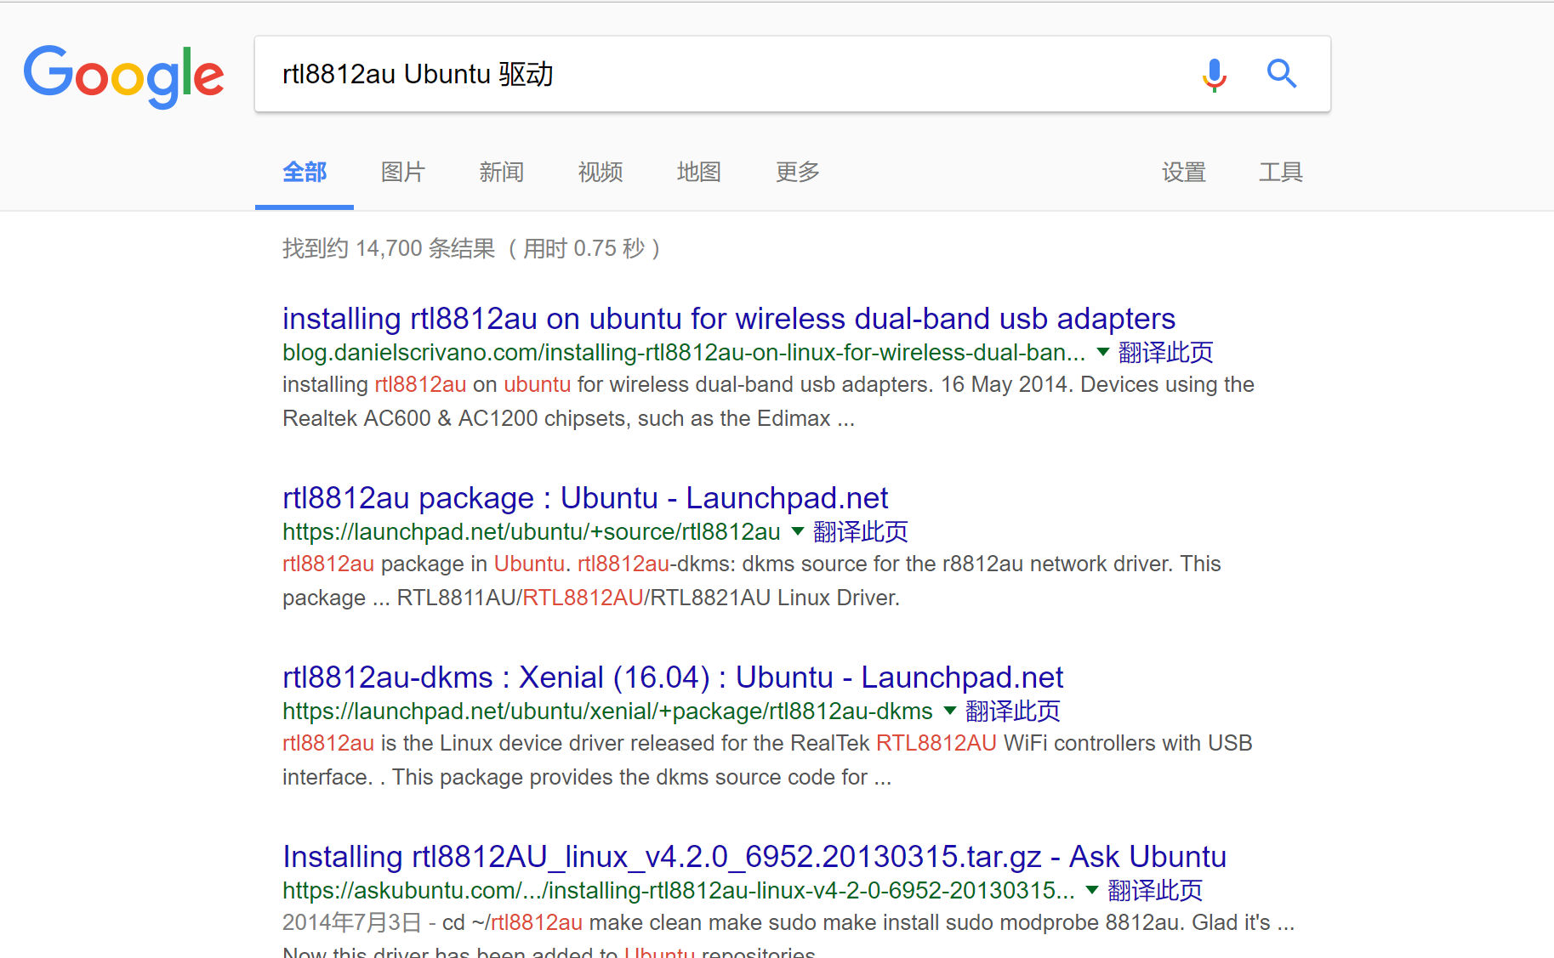The height and width of the screenshot is (958, 1554).
Task: Open the Ask Ubuntu 'Installing rtl8812AU_linux' result
Action: click(754, 857)
